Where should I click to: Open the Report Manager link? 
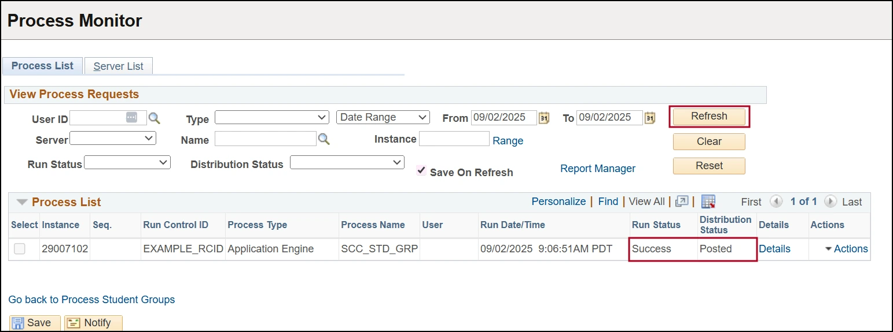pyautogui.click(x=597, y=169)
